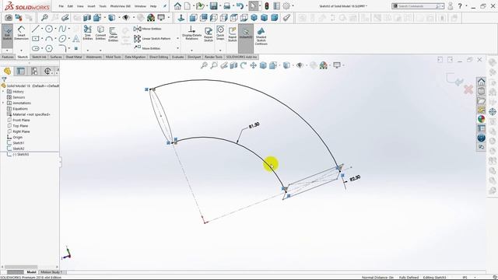Open the Insert menu
Image resolution: width=498 pixels, height=280 pixels.
92,6
